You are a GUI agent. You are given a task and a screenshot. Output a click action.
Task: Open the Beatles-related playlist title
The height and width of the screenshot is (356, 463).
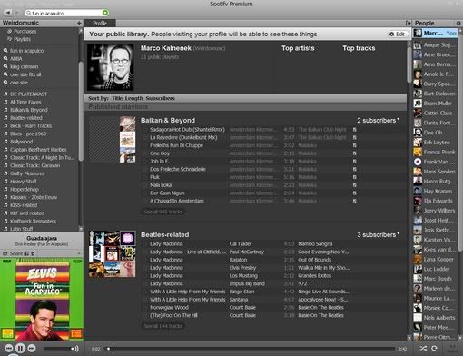point(164,234)
